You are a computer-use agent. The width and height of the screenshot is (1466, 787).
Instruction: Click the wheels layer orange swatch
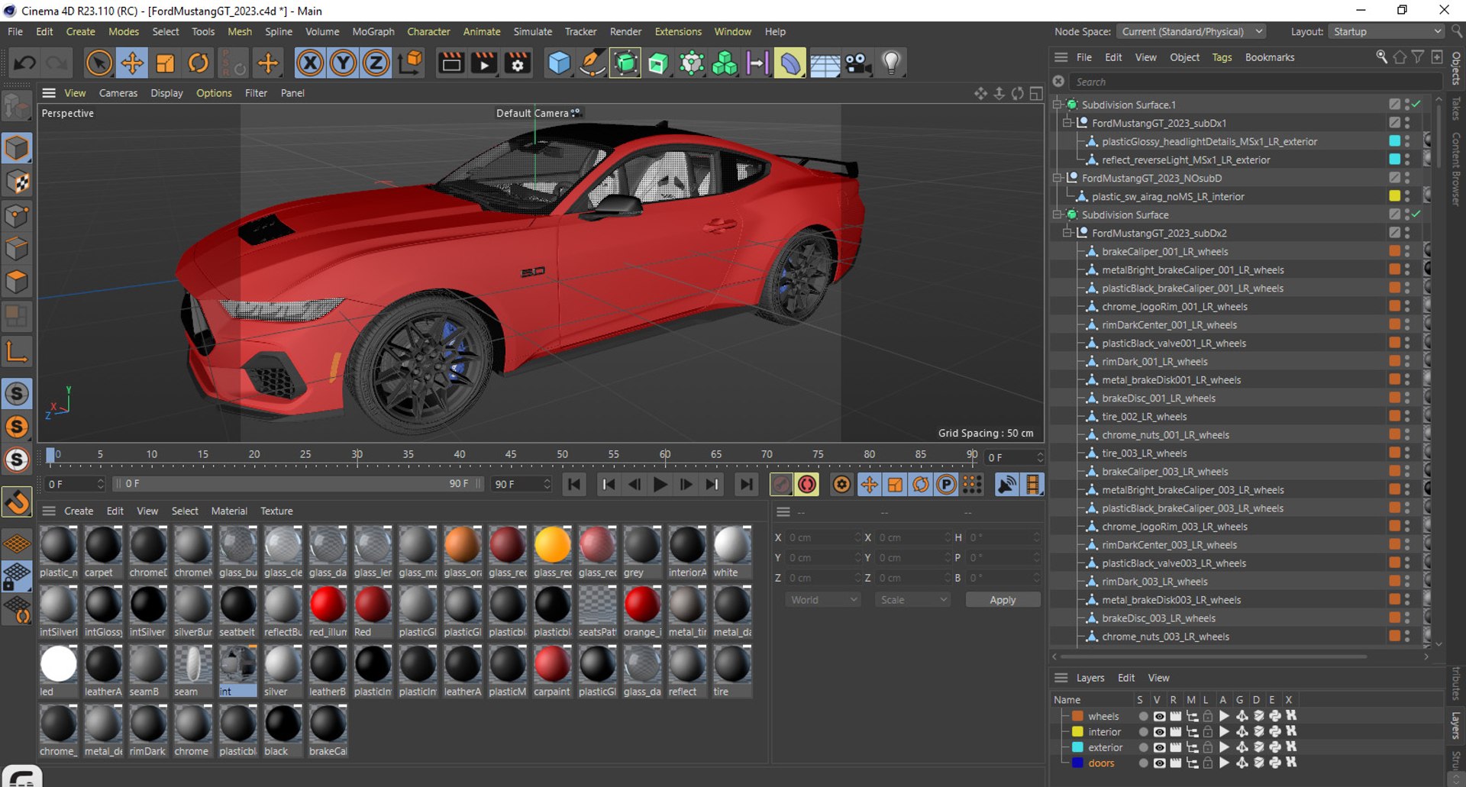point(1077,716)
